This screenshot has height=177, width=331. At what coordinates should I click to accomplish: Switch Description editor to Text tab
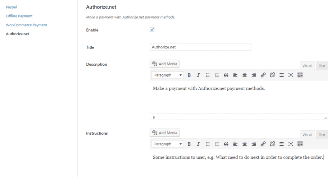click(x=322, y=66)
